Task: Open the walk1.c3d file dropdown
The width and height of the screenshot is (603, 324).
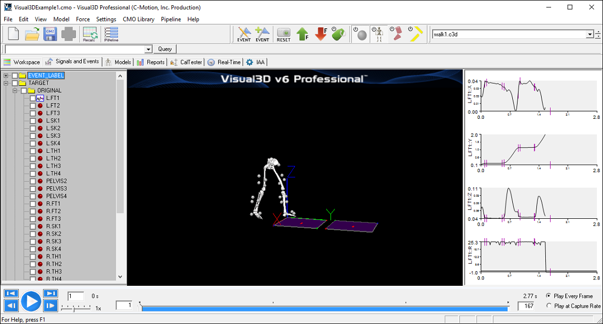Action: (x=589, y=34)
